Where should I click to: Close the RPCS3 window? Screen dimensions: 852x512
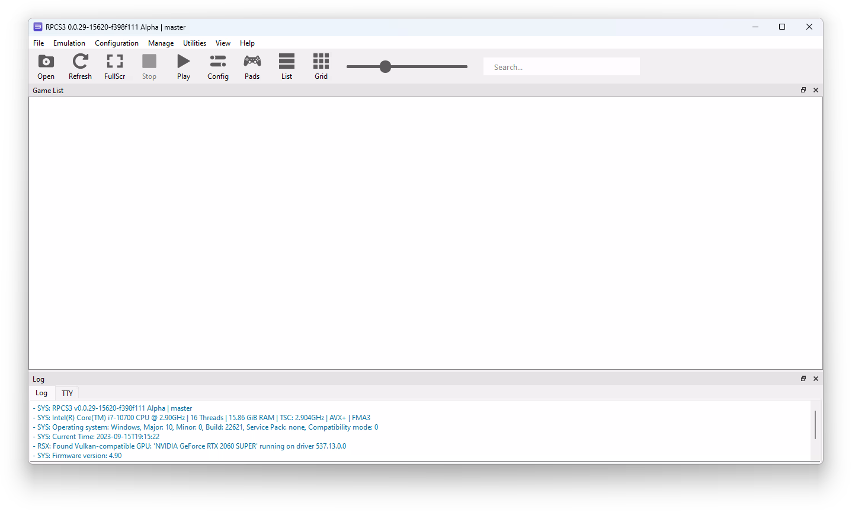coord(809,27)
